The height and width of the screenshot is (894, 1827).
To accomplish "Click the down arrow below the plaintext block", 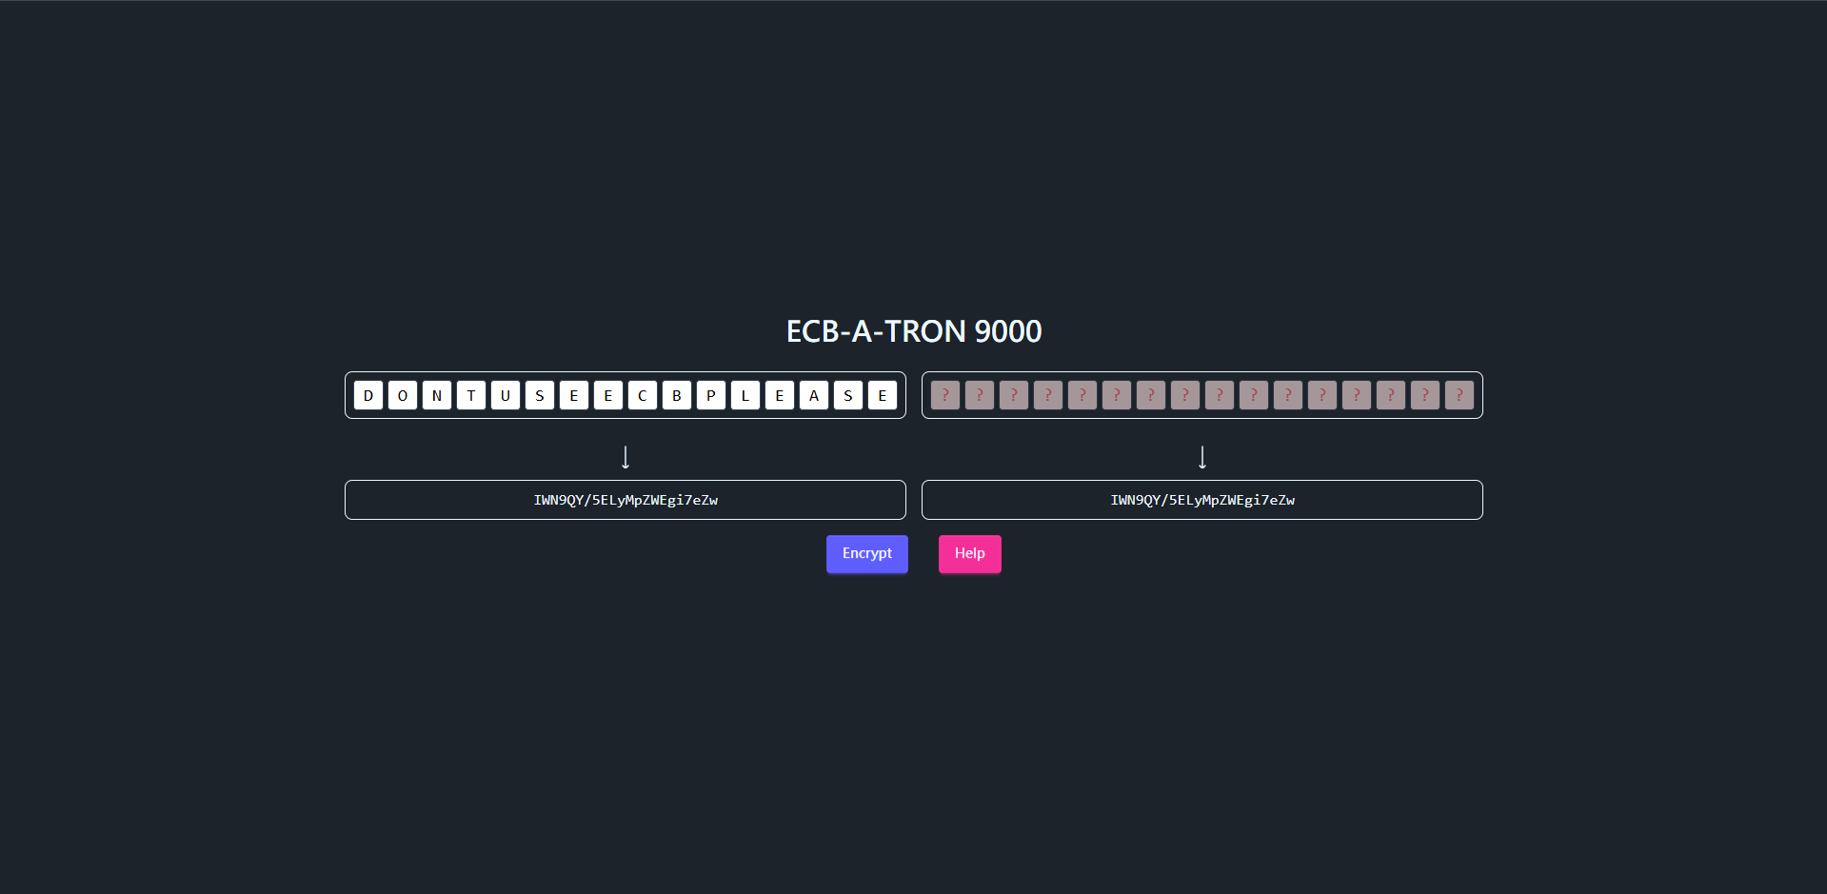I will coord(626,458).
